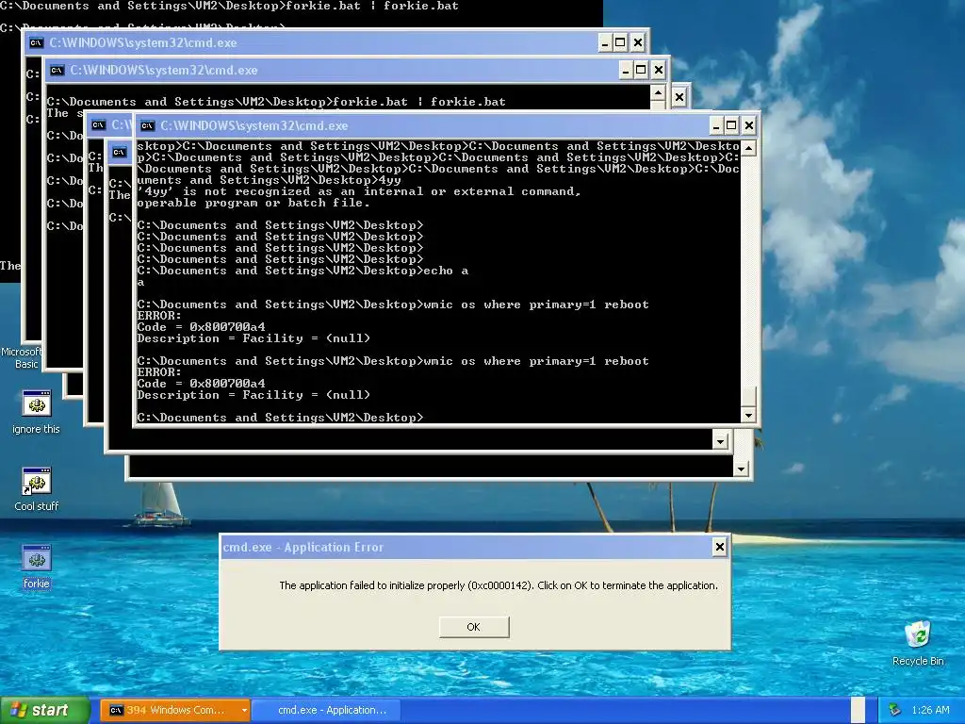Click the front cmd.exe window system menu icon
The image size is (965, 724).
pyautogui.click(x=147, y=125)
